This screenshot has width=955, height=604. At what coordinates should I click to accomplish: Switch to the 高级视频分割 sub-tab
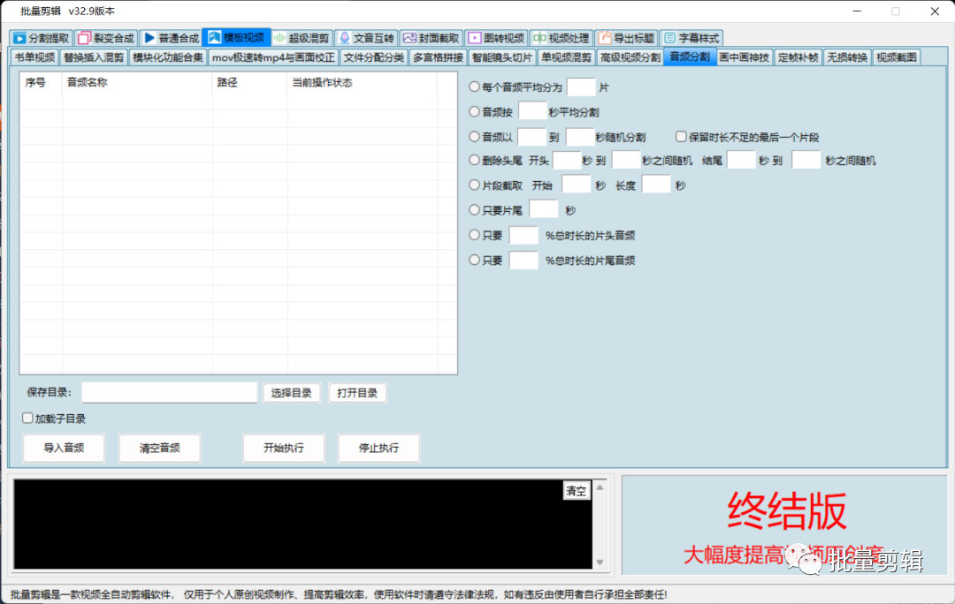pos(630,57)
